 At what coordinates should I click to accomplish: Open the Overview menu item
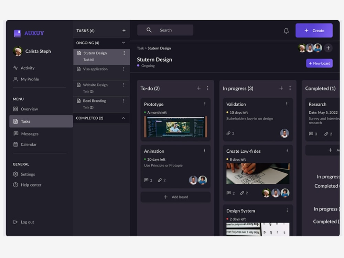tap(25, 109)
